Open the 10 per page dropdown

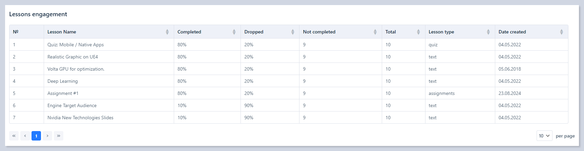(x=544, y=136)
